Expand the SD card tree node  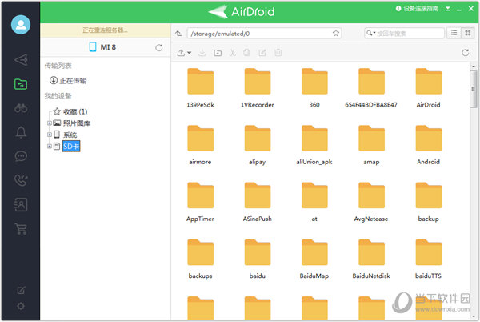click(x=49, y=146)
